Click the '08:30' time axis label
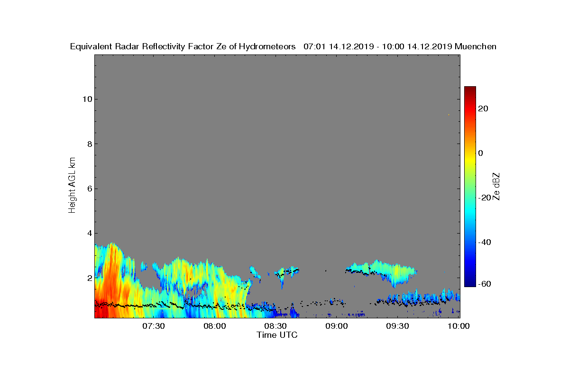The width and height of the screenshot is (569, 379). click(x=276, y=326)
